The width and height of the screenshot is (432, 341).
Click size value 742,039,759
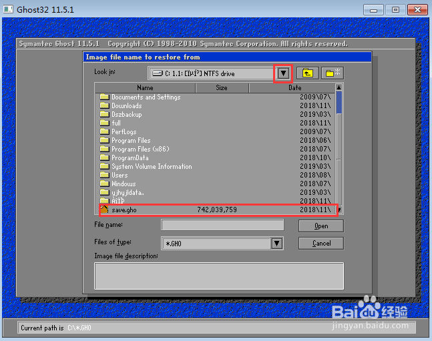pos(217,210)
